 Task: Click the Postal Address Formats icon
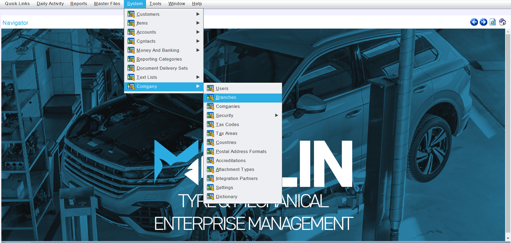(x=210, y=151)
